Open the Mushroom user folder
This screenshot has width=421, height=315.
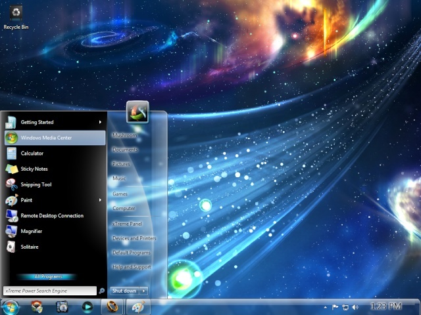pos(124,135)
